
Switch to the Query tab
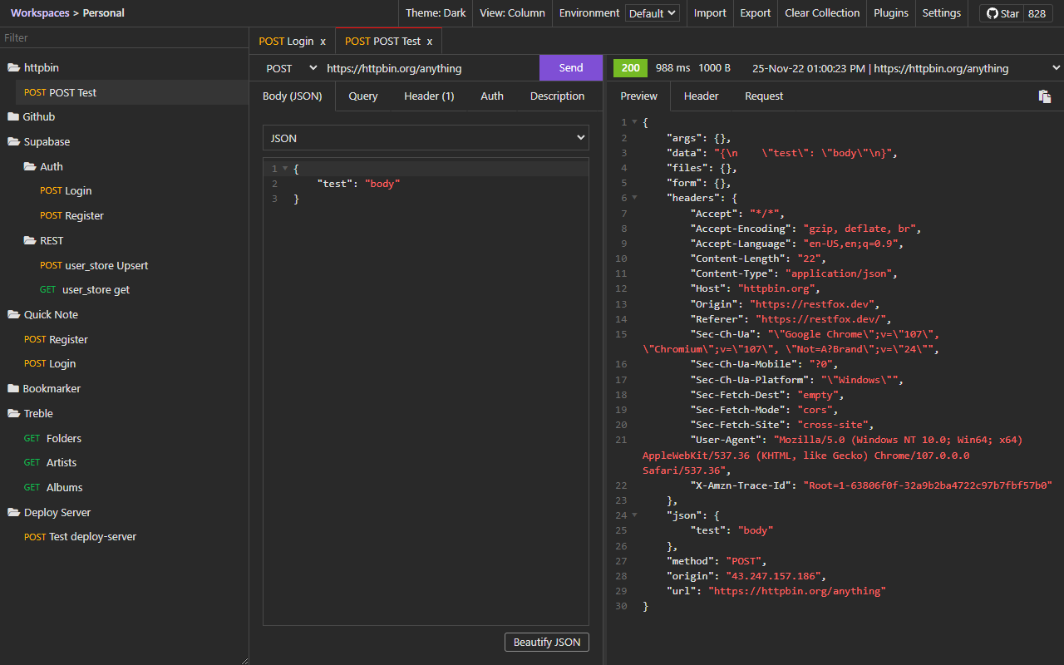(x=362, y=96)
